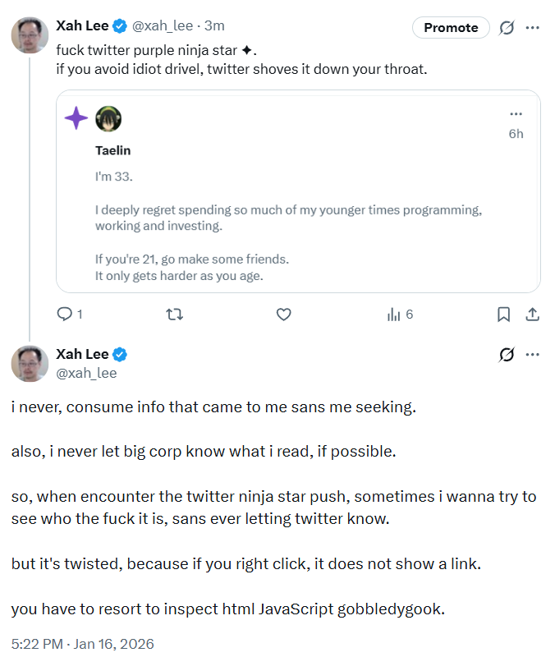Click Taelin's avatar in quoted tweet
The image size is (555, 657).
pyautogui.click(x=108, y=118)
